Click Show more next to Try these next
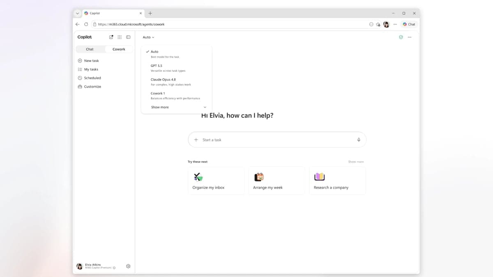The image size is (493, 277). 356,162
